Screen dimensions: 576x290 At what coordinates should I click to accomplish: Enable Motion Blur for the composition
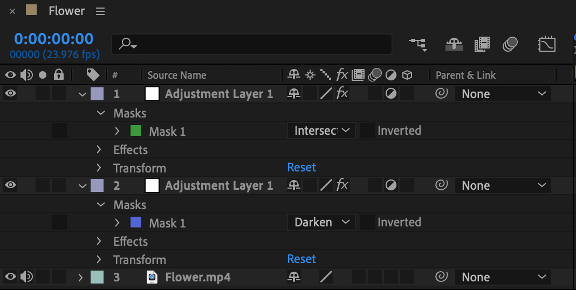tap(510, 44)
